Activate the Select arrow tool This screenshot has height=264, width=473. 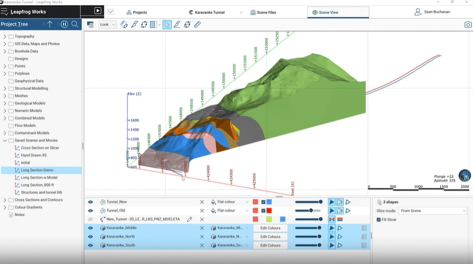point(167,25)
